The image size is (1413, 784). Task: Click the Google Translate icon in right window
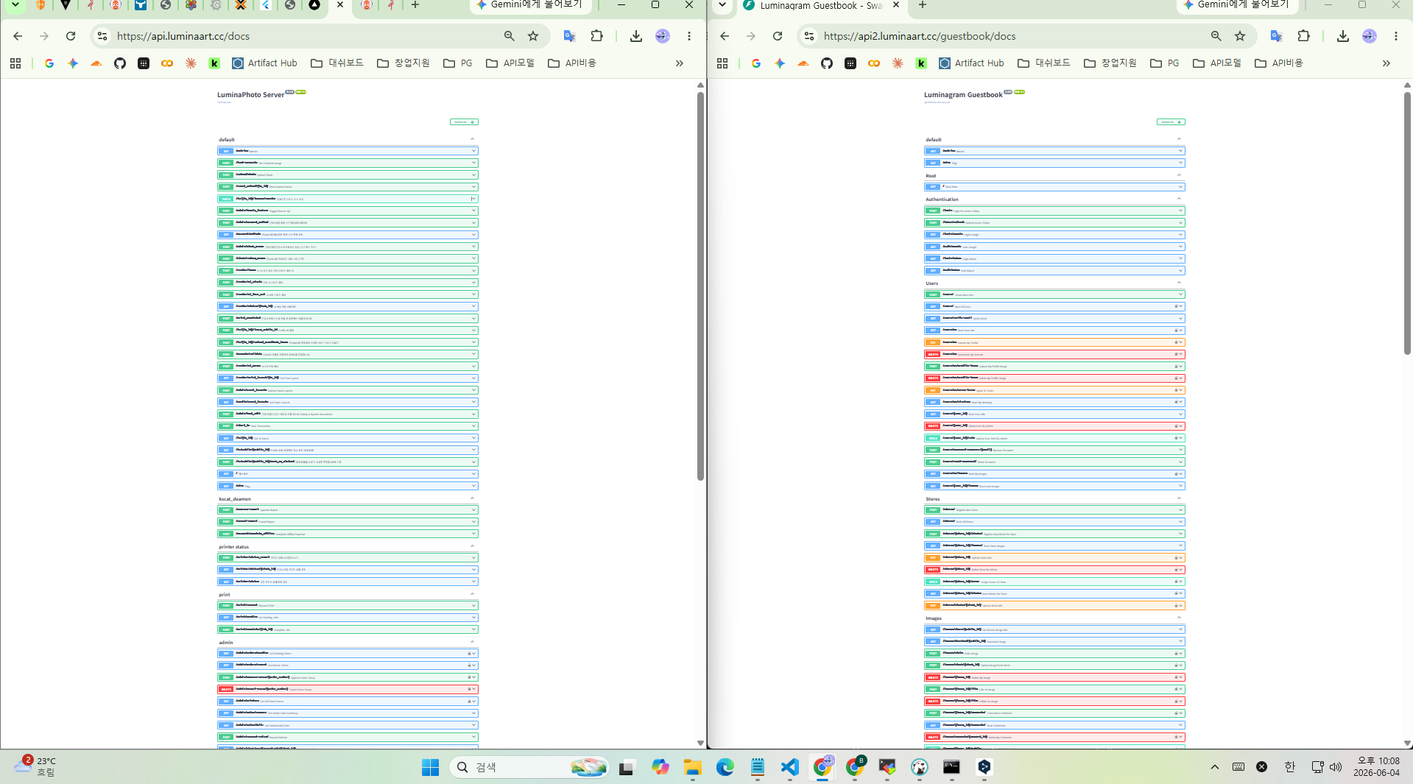coord(1276,36)
